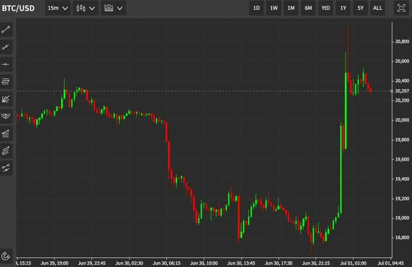Click the magnet snap icon
The height and width of the screenshot is (267, 412).
6,256
